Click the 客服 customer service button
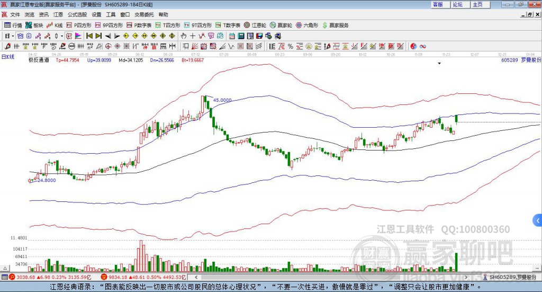 (x=440, y=4)
